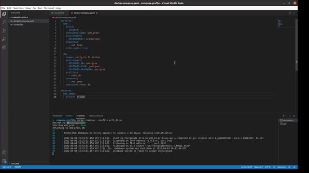
Task: Click web_prod container name on line 5
Action: click(x=93, y=33)
